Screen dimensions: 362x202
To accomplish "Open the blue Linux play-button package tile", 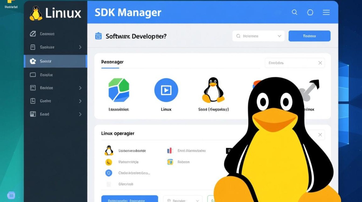I will pyautogui.click(x=166, y=90).
